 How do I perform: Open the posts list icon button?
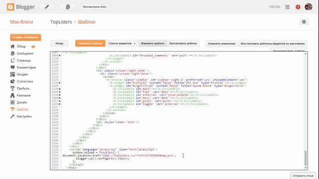point(68,6)
